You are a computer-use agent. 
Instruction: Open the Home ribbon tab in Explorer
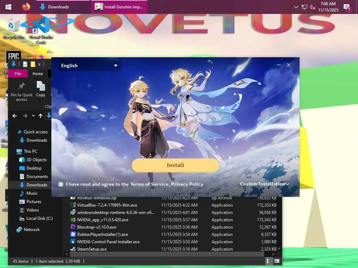tap(38, 74)
